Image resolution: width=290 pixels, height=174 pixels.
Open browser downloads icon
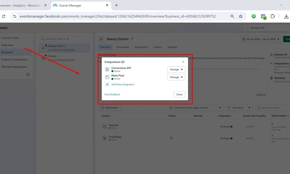click(x=286, y=17)
